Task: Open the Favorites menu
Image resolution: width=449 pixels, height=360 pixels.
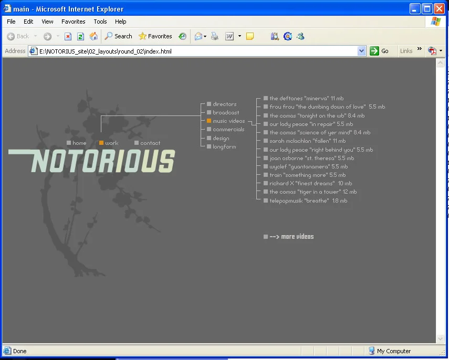Action: point(74,22)
